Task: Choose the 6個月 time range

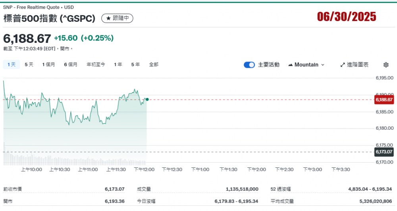Action: [71, 64]
